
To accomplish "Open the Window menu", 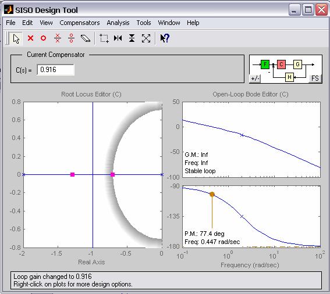I will tap(169, 23).
